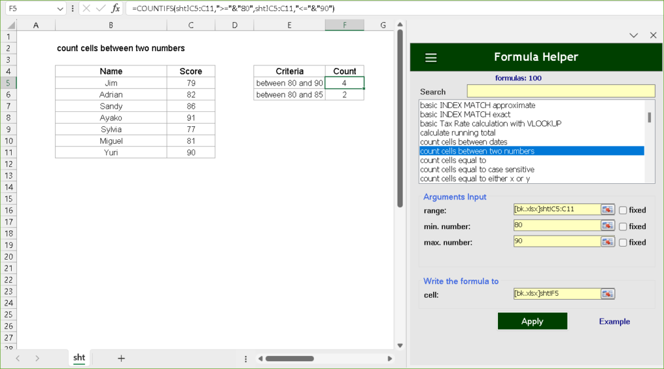The height and width of the screenshot is (369, 664).
Task: Go to previous sheet tab arrow
Action: pyautogui.click(x=18, y=359)
